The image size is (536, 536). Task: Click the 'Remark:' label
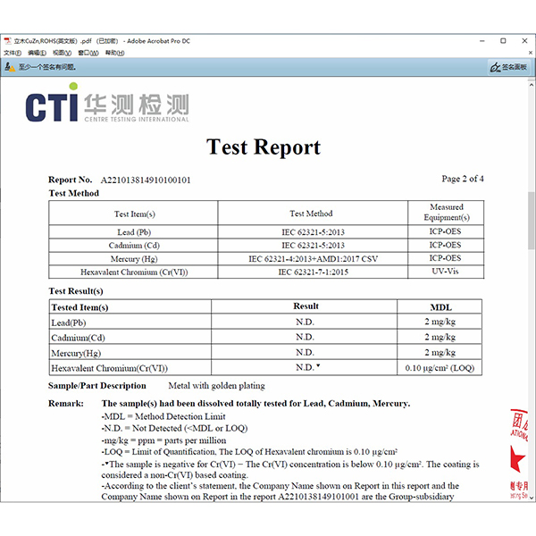[66, 404]
